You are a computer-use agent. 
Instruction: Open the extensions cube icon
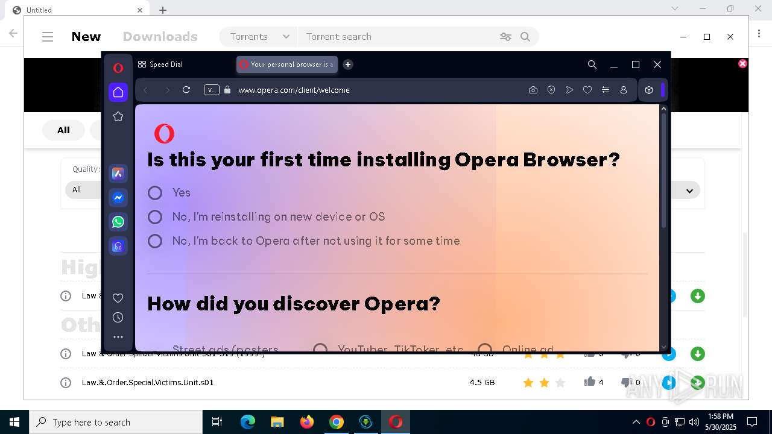(x=649, y=90)
